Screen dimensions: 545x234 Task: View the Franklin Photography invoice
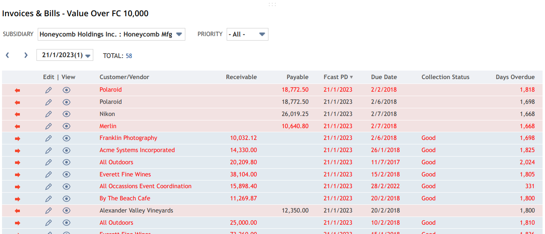(x=67, y=138)
